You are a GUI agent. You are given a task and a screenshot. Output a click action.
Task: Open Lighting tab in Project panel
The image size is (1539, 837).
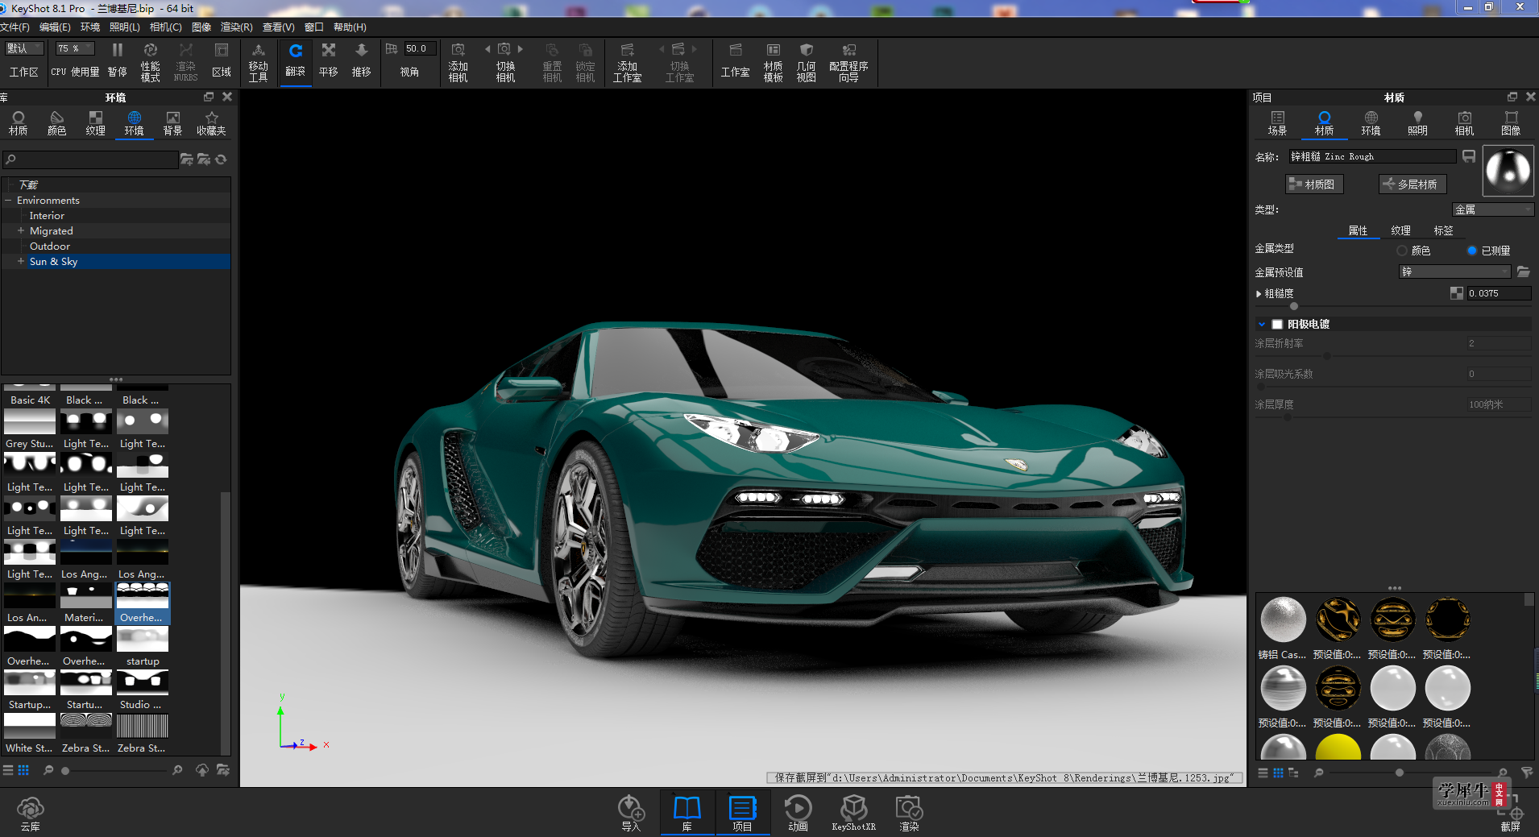pos(1418,123)
